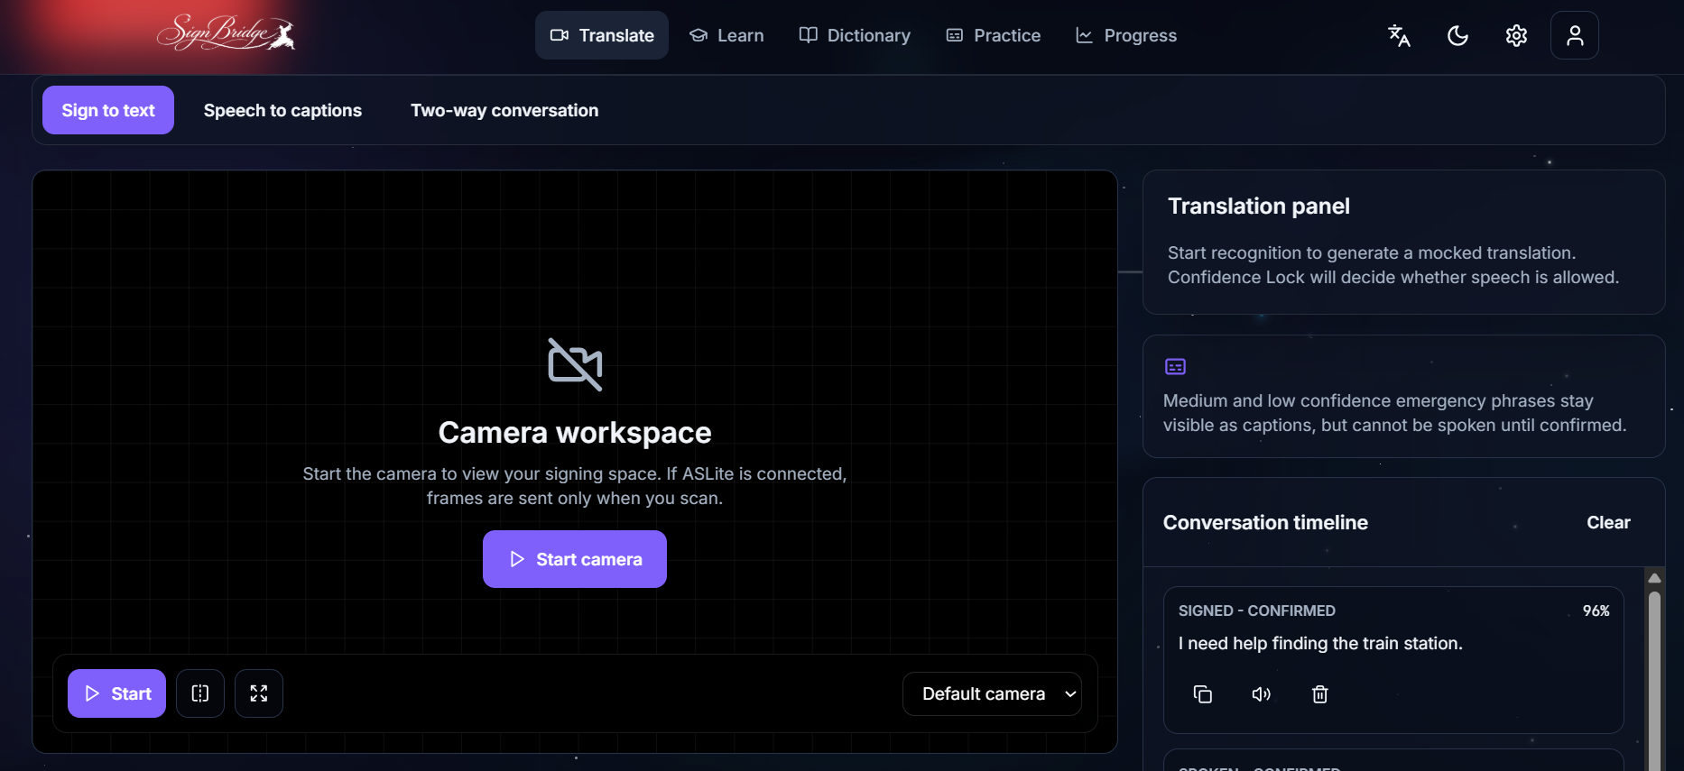This screenshot has height=771, width=1684.
Task: Open the Translate nav tab
Action: (602, 35)
